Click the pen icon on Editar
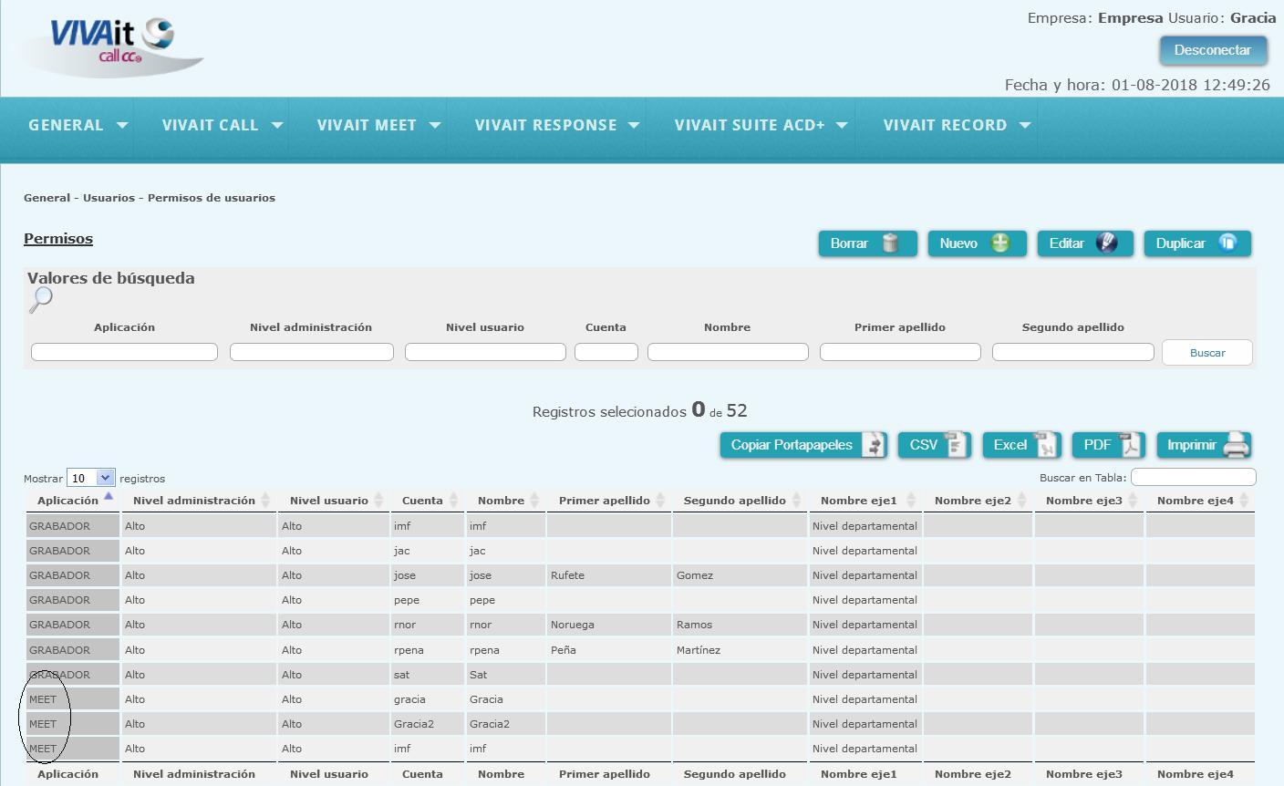 [x=1106, y=243]
